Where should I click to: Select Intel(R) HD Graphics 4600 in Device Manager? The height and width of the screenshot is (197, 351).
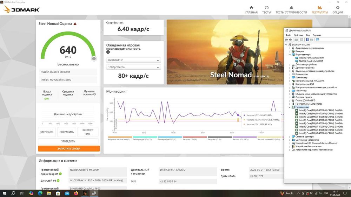(x=311, y=58)
